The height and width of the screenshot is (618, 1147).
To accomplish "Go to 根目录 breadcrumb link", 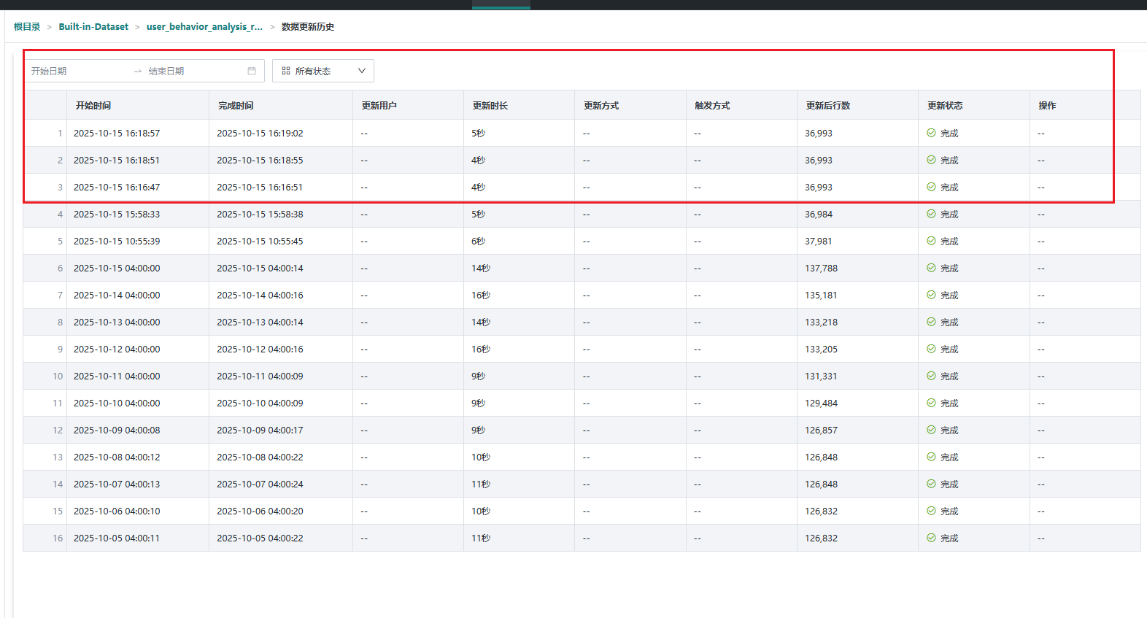I will (27, 27).
